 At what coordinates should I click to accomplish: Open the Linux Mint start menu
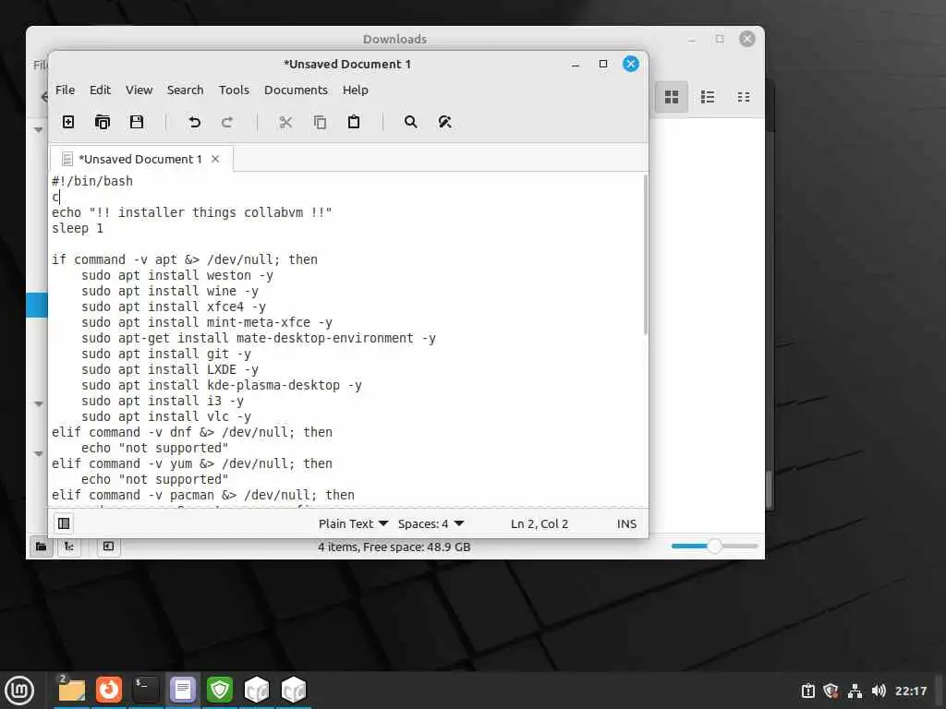[x=19, y=690]
